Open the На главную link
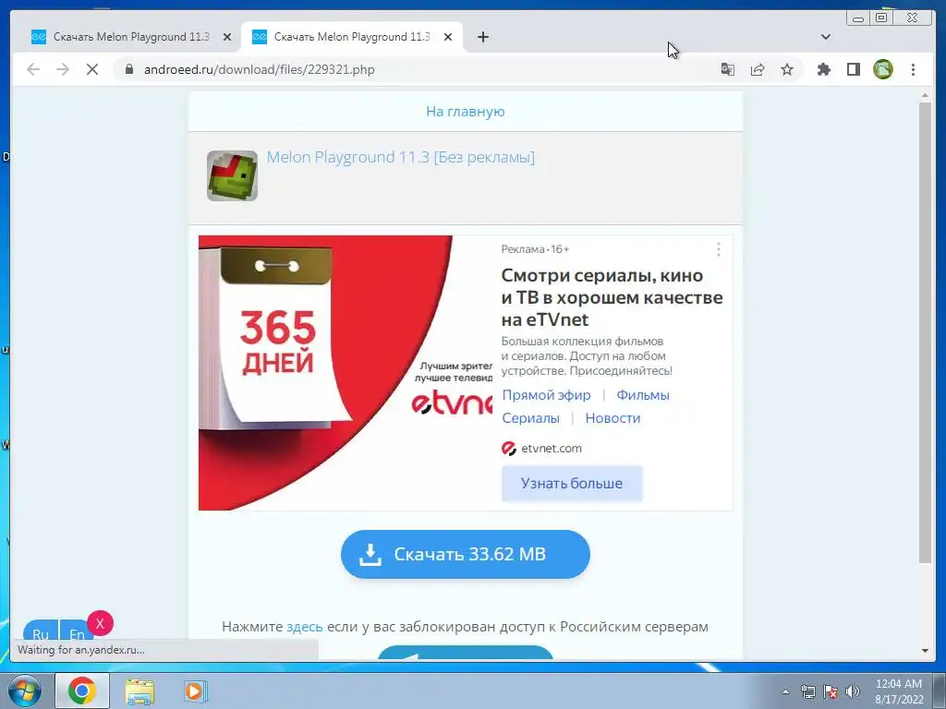The image size is (946, 709). pos(466,112)
